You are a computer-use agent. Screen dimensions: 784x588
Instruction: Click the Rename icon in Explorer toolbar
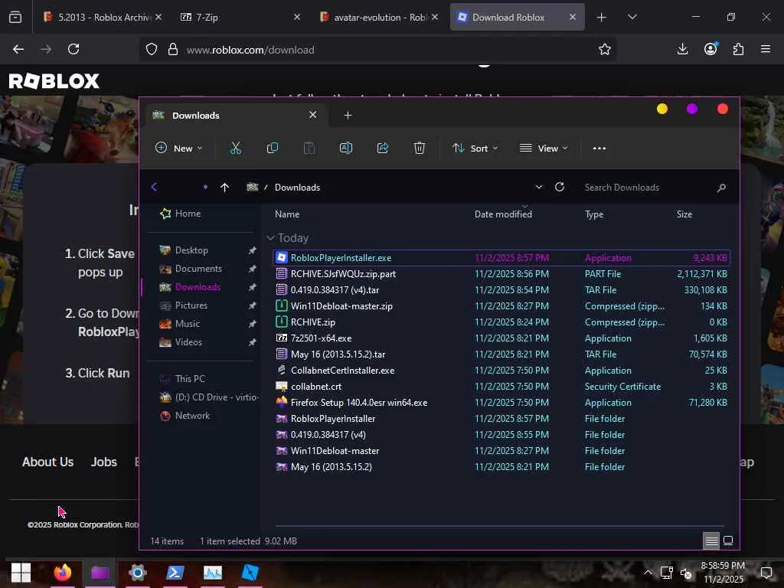[346, 148]
